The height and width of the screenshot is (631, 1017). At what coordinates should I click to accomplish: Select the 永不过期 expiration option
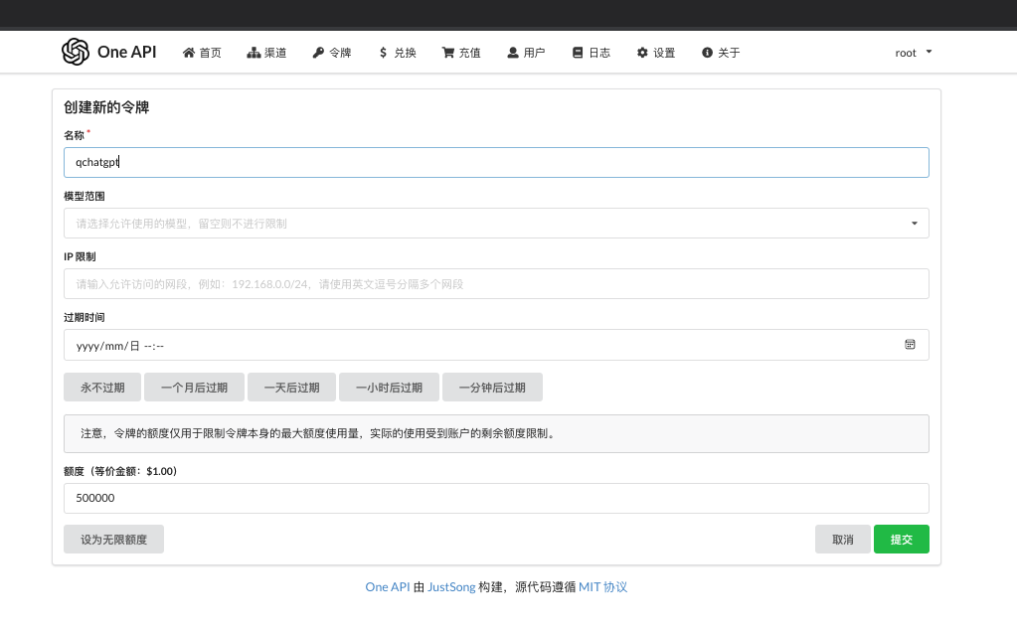[101, 387]
